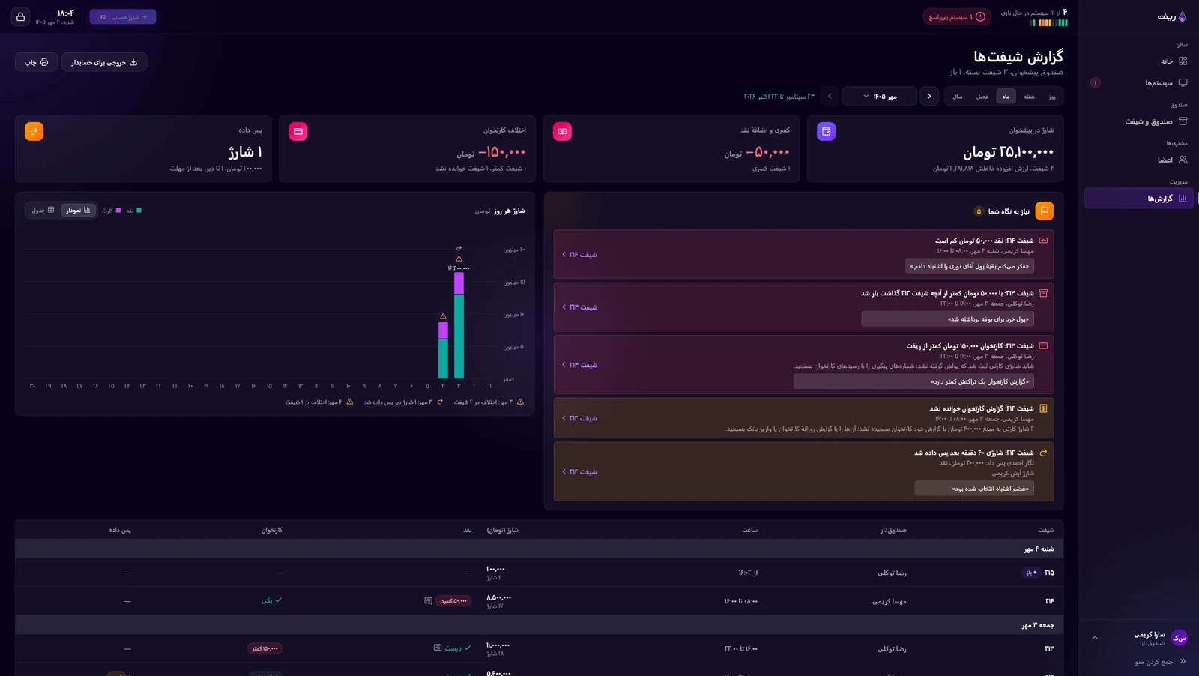The width and height of the screenshot is (1199, 676).
Task: Select the سال period tab
Action: pyautogui.click(x=958, y=97)
